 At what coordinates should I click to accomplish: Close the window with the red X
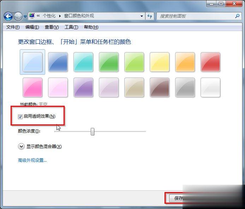234,4
